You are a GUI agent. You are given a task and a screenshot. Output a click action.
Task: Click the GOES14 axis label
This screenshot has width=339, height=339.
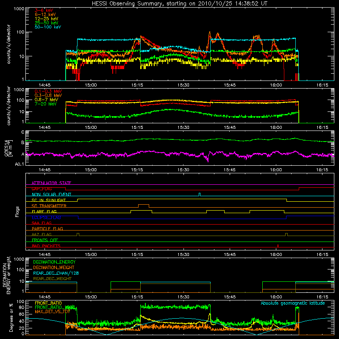pos(8,148)
